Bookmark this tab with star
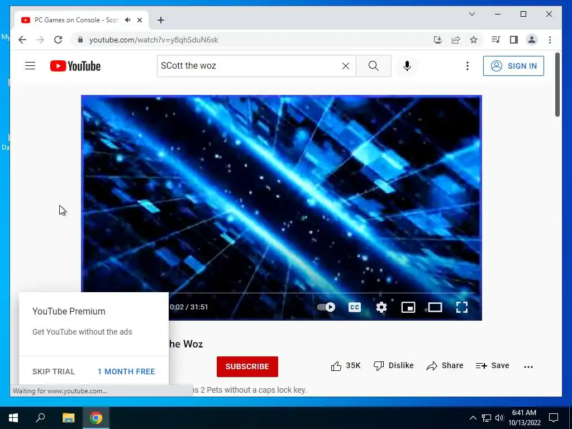572x429 pixels. point(474,40)
